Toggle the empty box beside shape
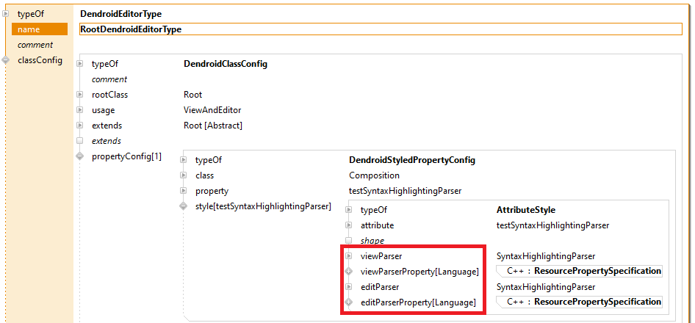This screenshot has width=695, height=323. pyautogui.click(x=349, y=241)
